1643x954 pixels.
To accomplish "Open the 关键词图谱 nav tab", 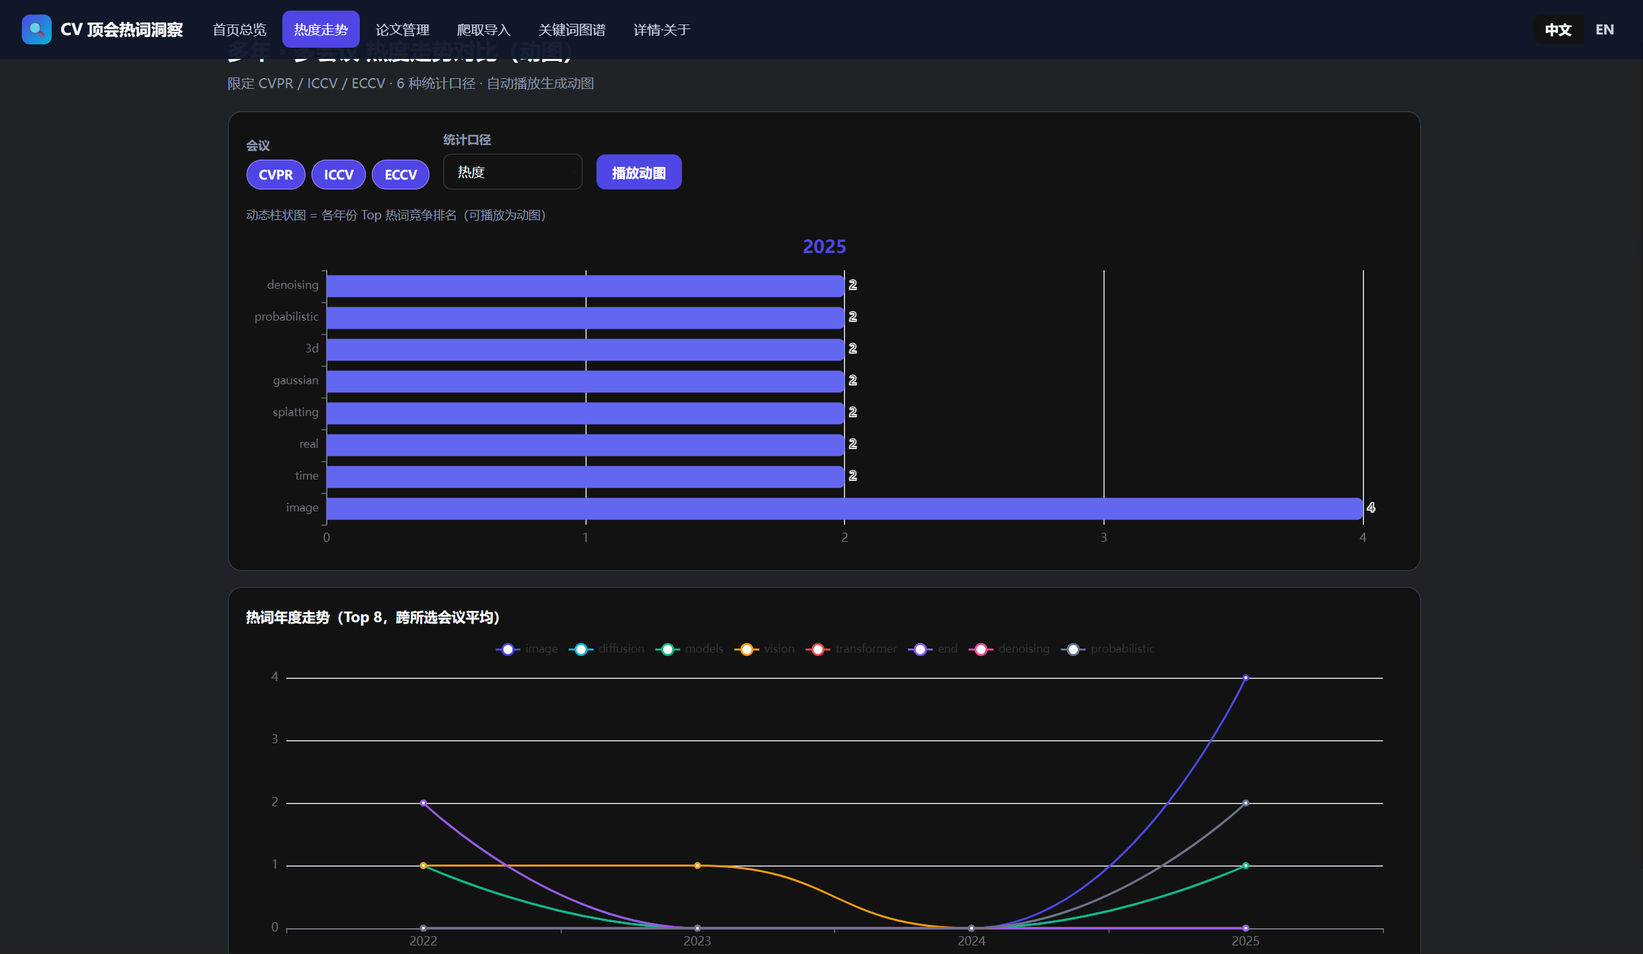I will [572, 30].
